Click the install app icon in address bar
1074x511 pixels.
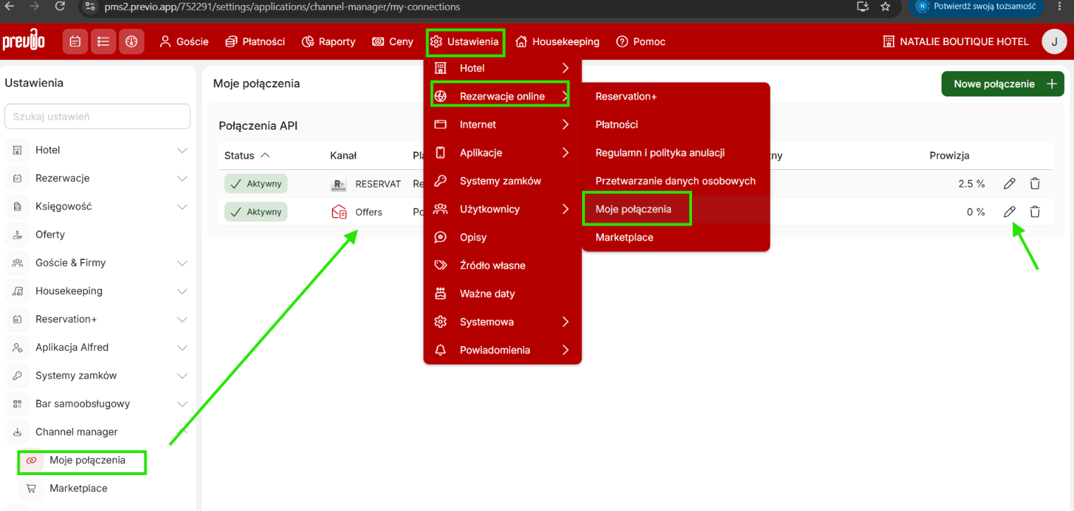tap(862, 6)
